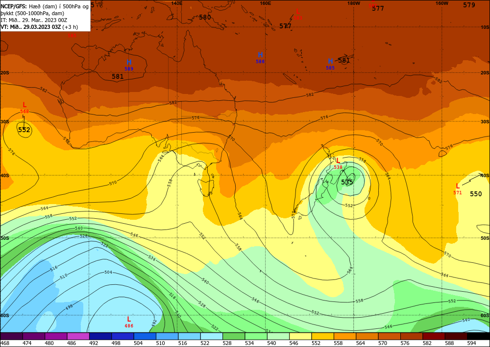Screen dimensions: 490x347
Task: Click the black legend swatch after 594
Action: (x=478, y=336)
